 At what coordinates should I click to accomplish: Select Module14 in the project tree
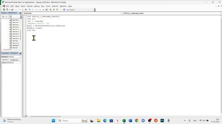(15, 27)
